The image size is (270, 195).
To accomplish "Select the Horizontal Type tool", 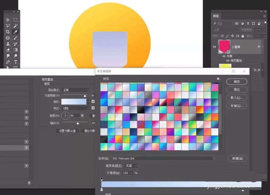I will pyautogui.click(x=15, y=62).
